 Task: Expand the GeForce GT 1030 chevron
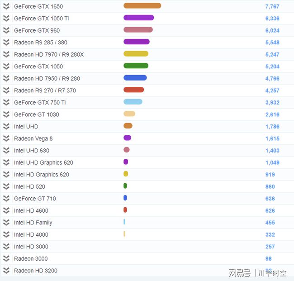[6, 114]
